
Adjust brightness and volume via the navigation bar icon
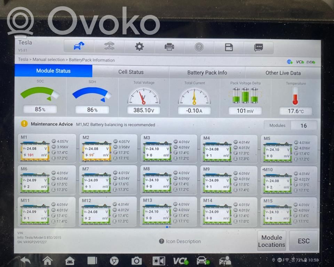tap(159, 261)
